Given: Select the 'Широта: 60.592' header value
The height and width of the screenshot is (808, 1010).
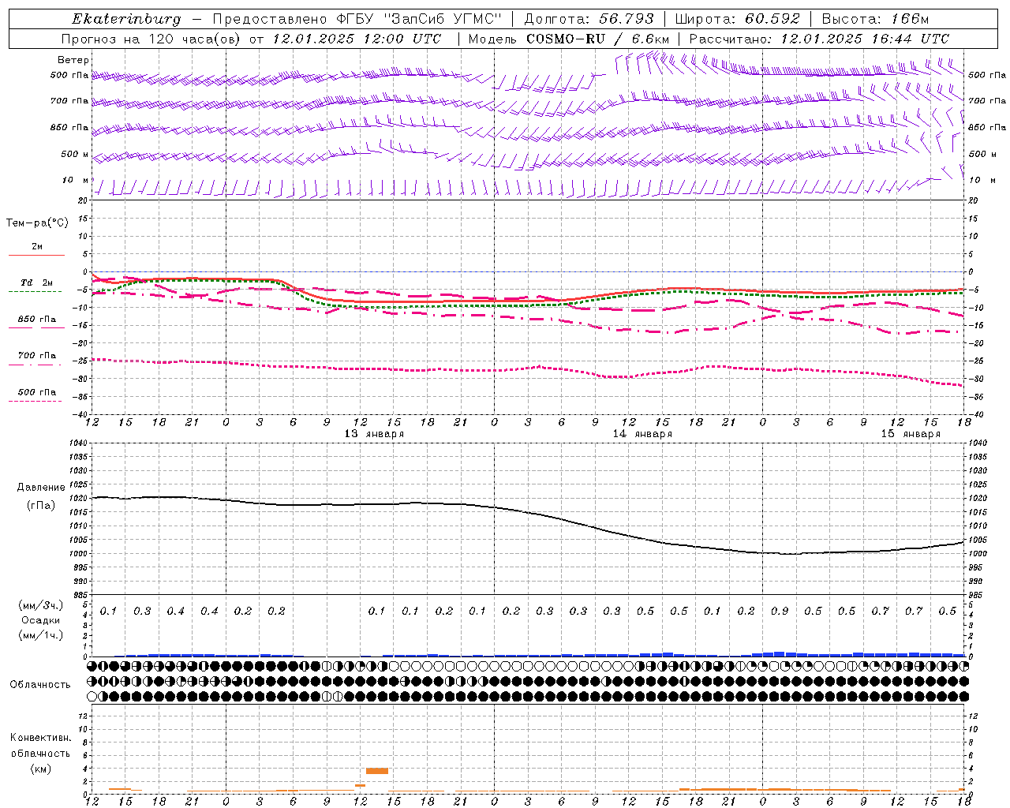Looking at the screenshot, I should pos(738,19).
